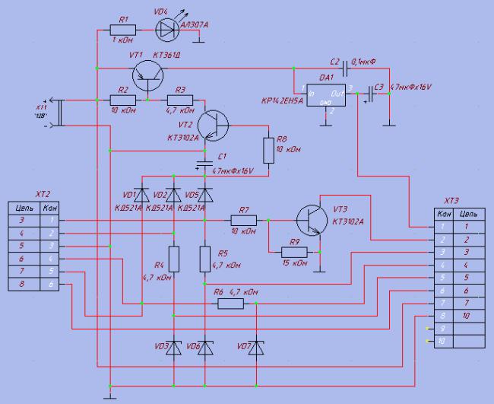This screenshot has height=404, width=494.
Task: Click the XT3 connector title
Action: (x=451, y=201)
